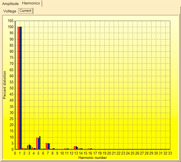181x162 pixels.
Task: Open the Voltage sub-tab
Action: point(10,11)
